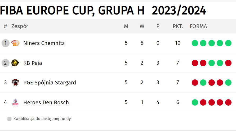Click the rank 2 position badge
The width and height of the screenshot is (236, 131).
(x=5, y=63)
